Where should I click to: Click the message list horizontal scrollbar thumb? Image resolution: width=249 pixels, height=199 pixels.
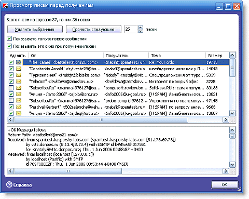coord(101,120)
